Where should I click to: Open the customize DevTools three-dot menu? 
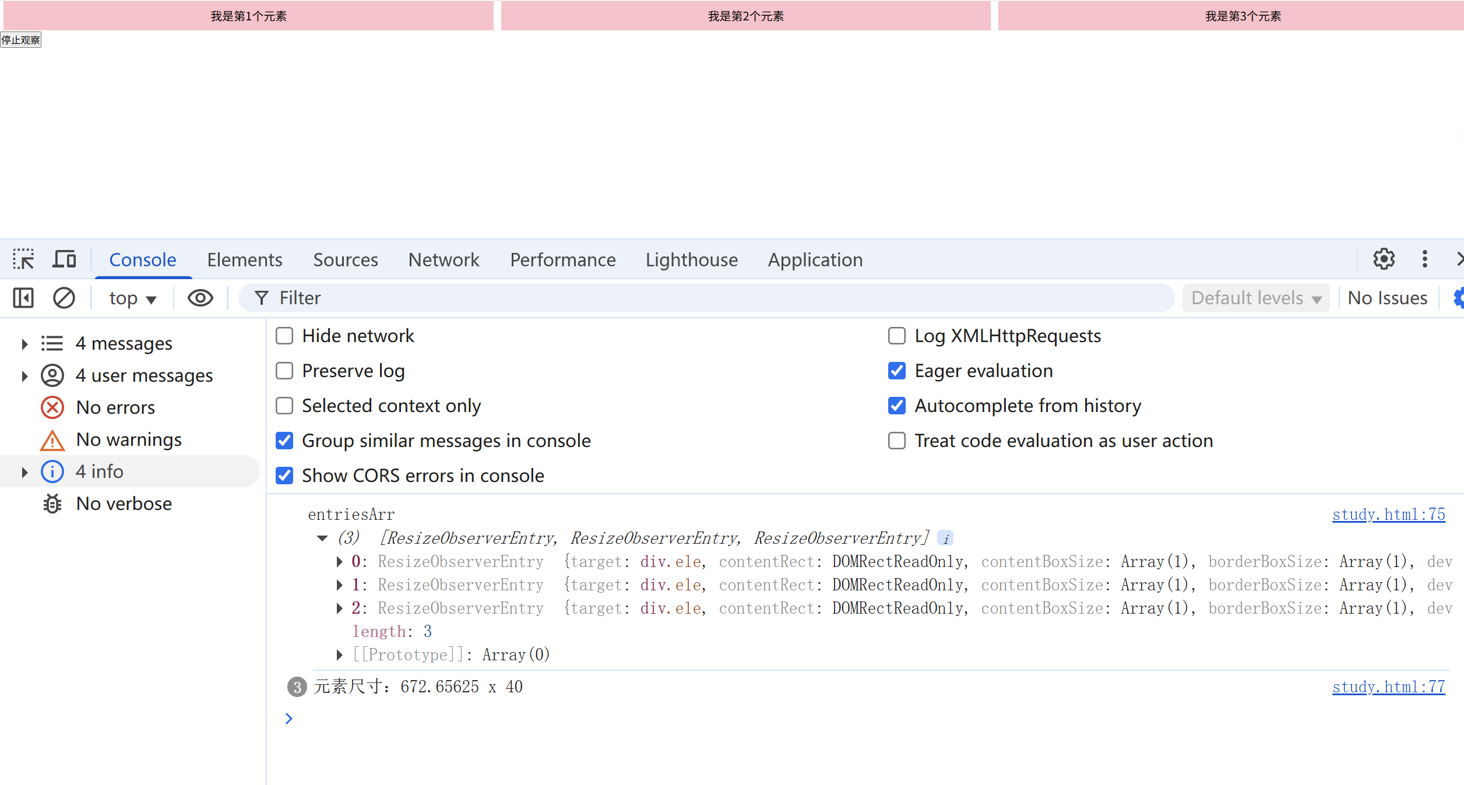1424,259
